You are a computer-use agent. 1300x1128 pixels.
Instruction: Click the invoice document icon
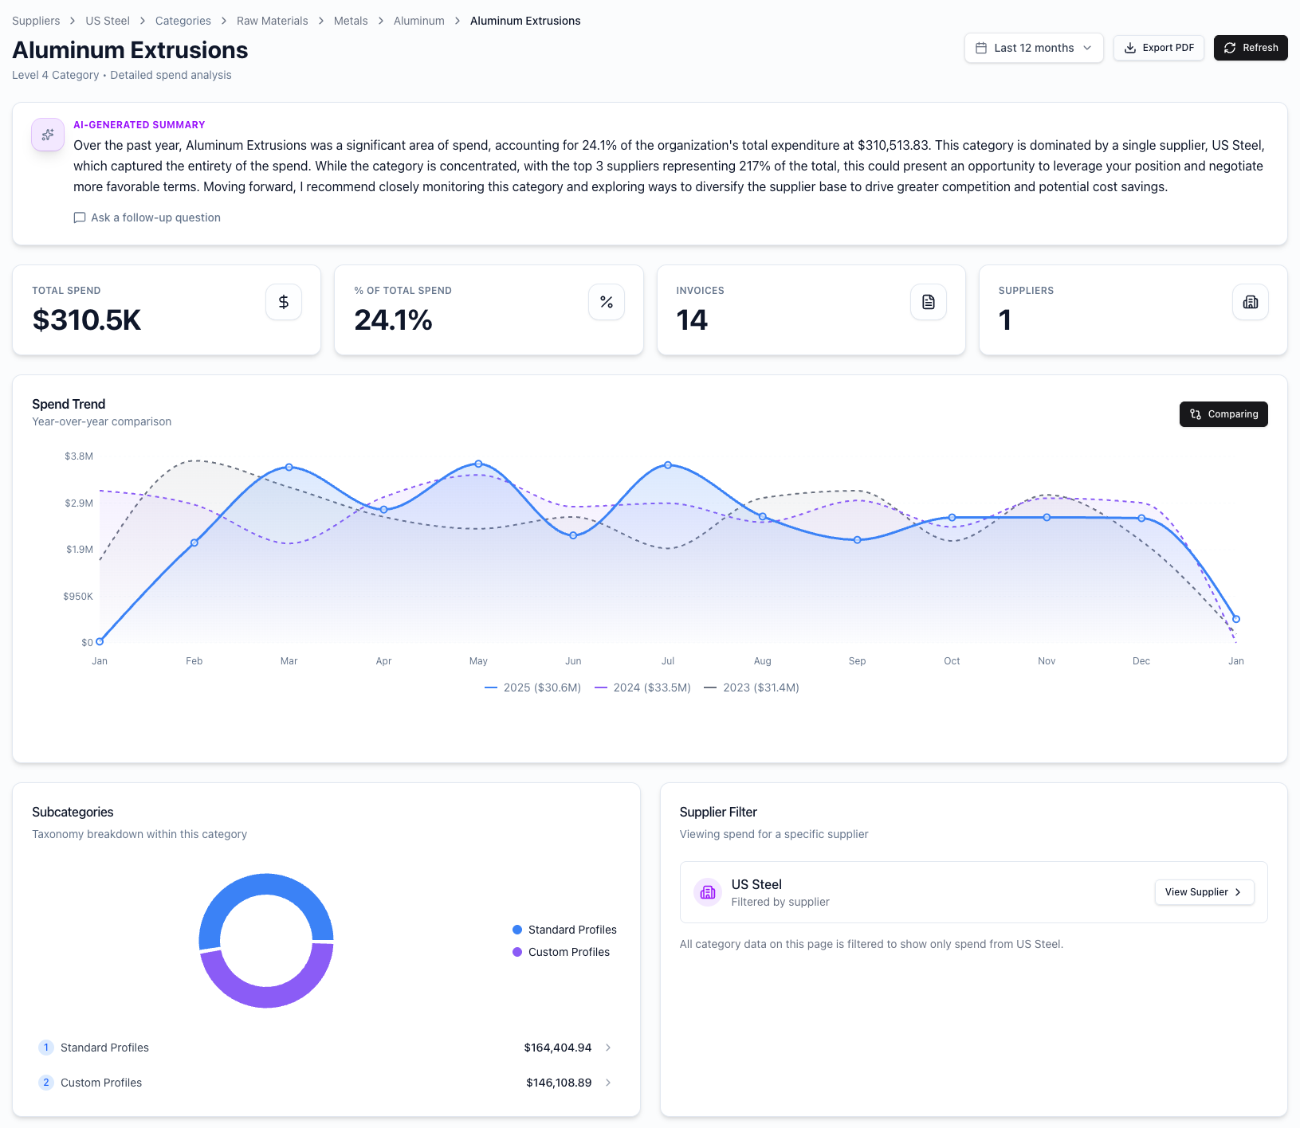pos(929,302)
